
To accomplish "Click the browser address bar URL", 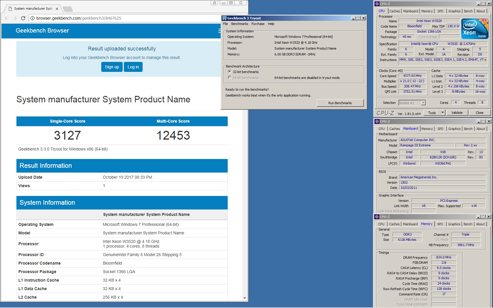I will coord(79,18).
